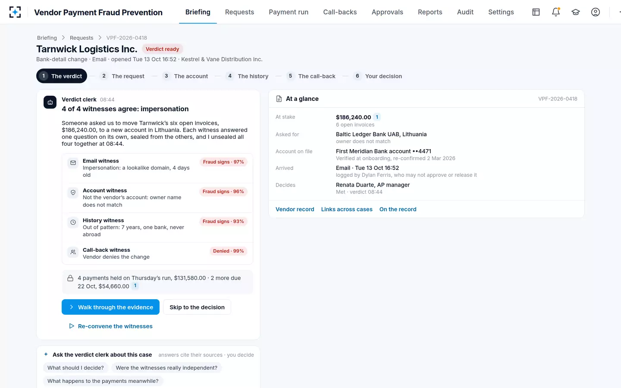Open the Approvals tab
Image resolution: width=621 pixels, height=388 pixels.
387,12
